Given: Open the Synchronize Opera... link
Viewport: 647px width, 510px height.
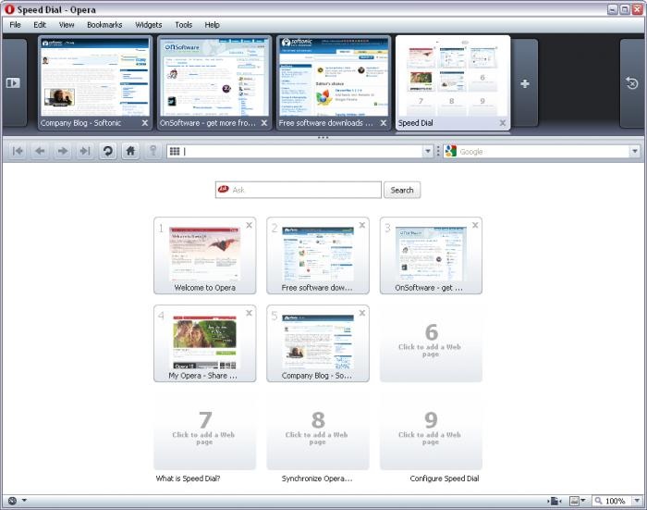Looking at the screenshot, I should 317,479.
